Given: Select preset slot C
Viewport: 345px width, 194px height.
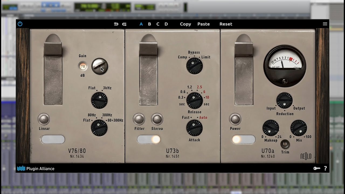Looking at the screenshot, I should point(158,24).
